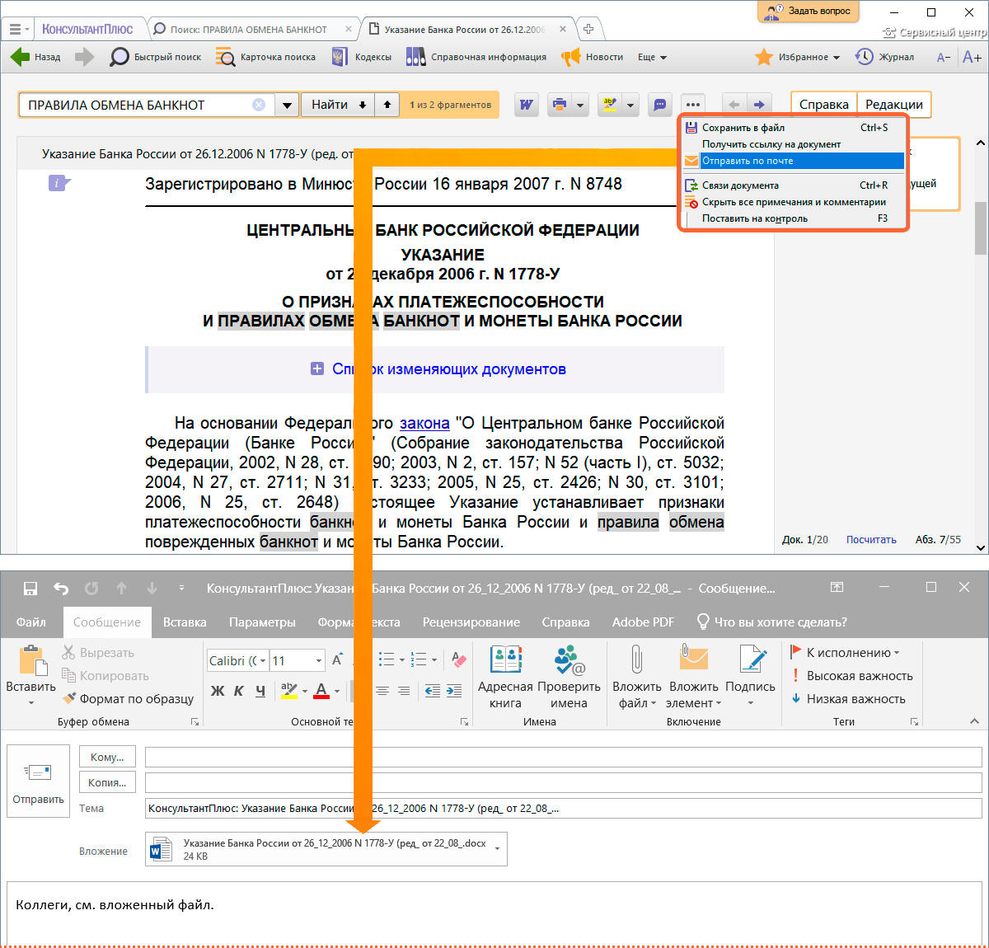Go back with the green Назад arrow
The height and width of the screenshot is (948, 989).
pyautogui.click(x=35, y=57)
